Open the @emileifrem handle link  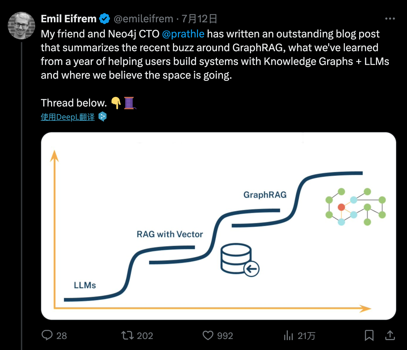143,19
